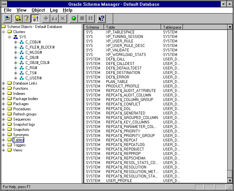
Task: Select the PLAN_TABLE row
Action: pyautogui.click(x=117, y=82)
